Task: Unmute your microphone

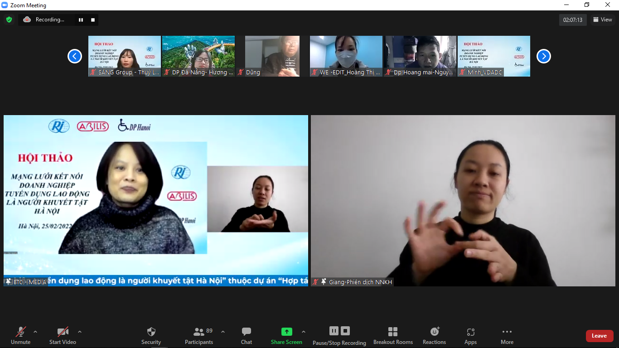Action: (21, 336)
